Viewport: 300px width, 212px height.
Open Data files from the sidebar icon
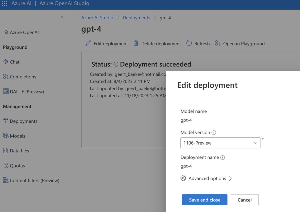point(5,150)
